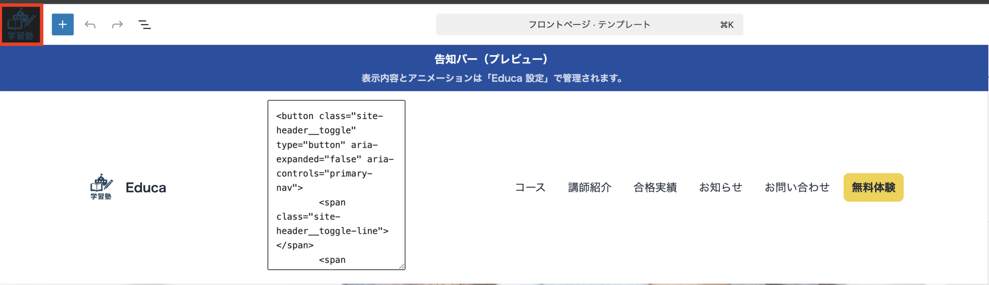Image resolution: width=989 pixels, height=285 pixels.
Task: Select the 学習塾 logo image in header
Action: (101, 187)
